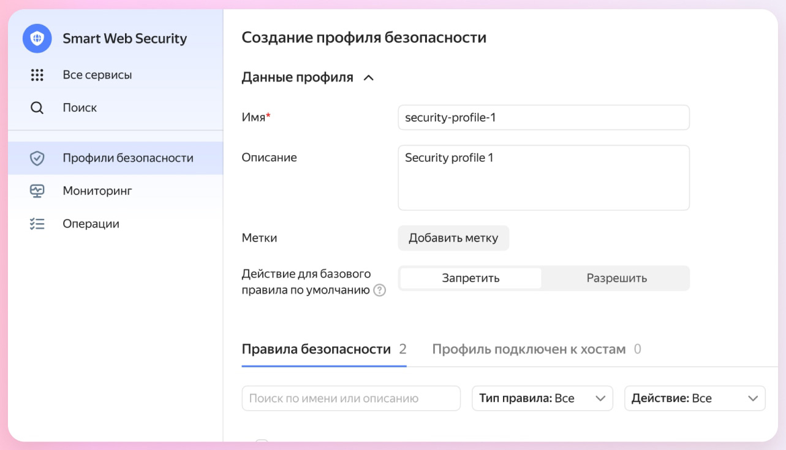Select the Разрешить default action
Screen dimensions: 786x450
[616, 278]
